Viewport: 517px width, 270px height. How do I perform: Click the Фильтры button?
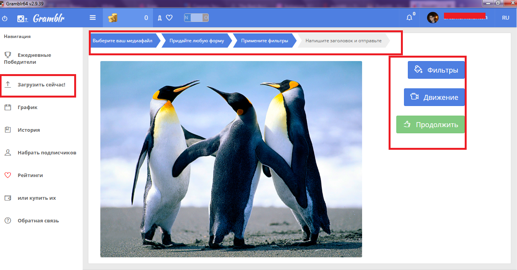coord(436,70)
